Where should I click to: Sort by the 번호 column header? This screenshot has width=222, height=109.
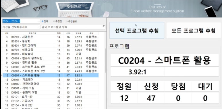[7, 33]
